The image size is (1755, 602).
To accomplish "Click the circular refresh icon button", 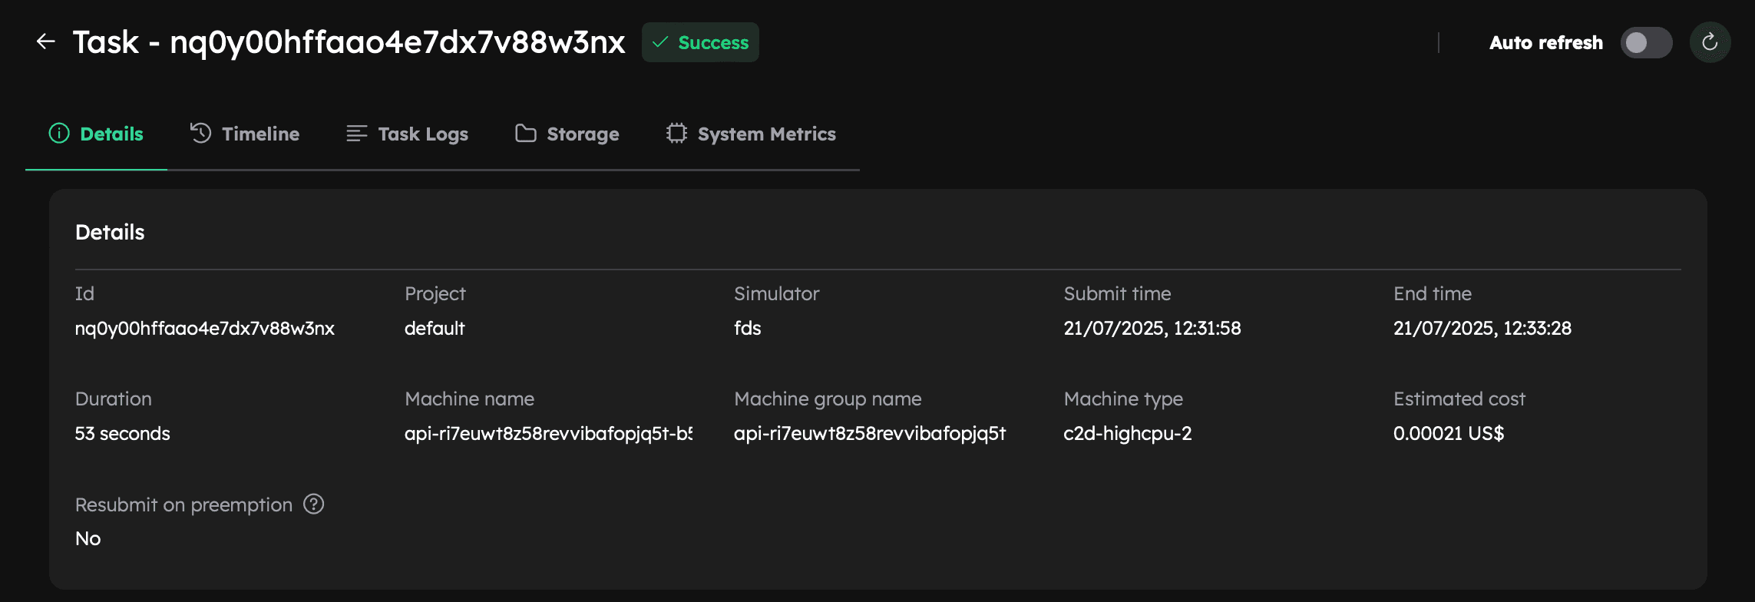I will click(1710, 42).
